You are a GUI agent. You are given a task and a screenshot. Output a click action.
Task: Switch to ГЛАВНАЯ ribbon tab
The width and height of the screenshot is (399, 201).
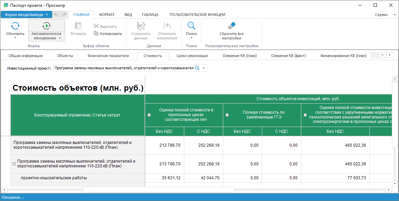pyautogui.click(x=81, y=15)
